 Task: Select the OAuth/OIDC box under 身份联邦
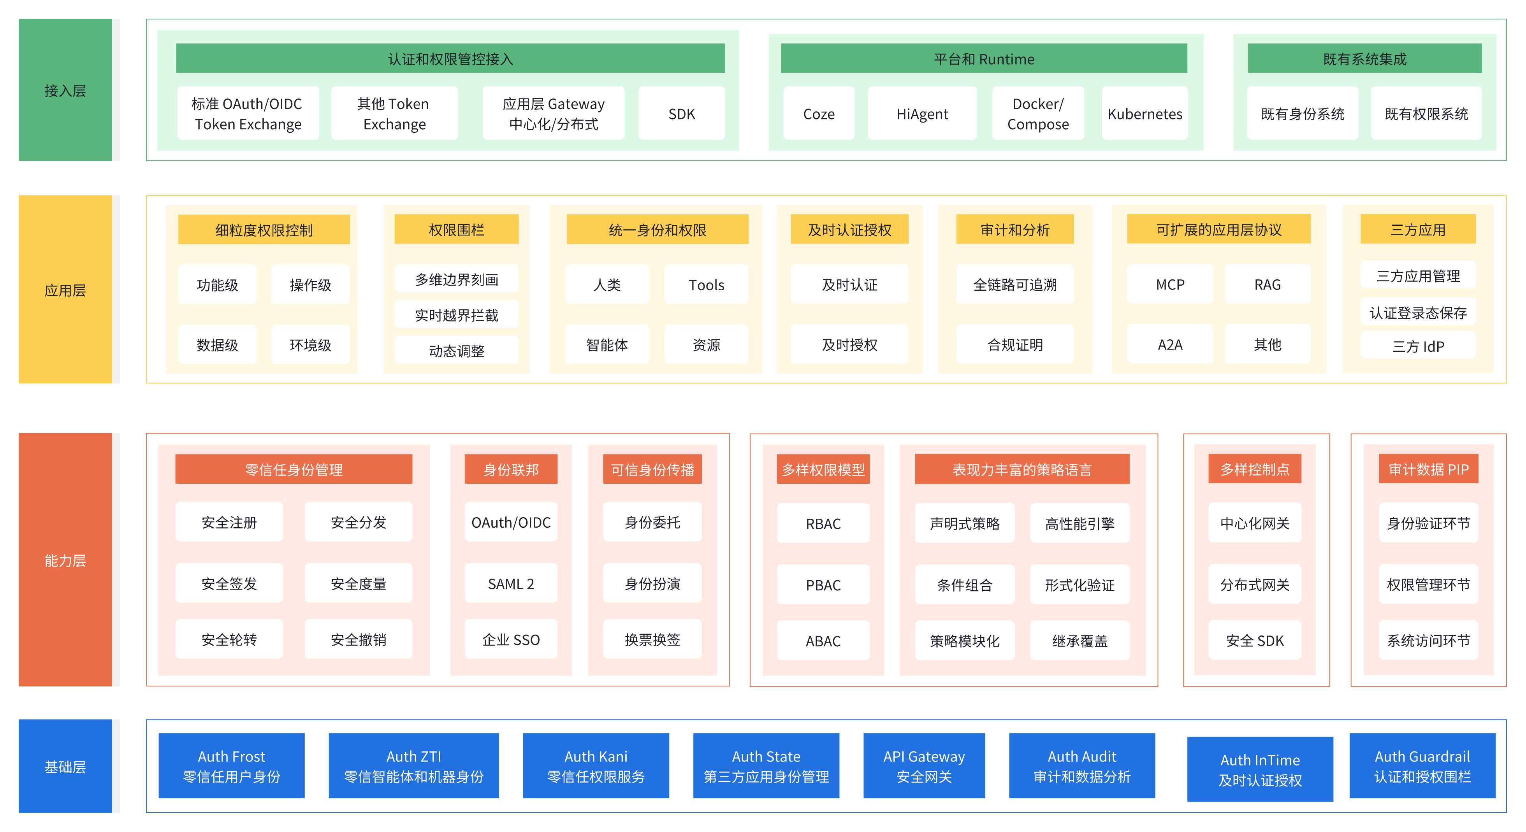pos(511,522)
